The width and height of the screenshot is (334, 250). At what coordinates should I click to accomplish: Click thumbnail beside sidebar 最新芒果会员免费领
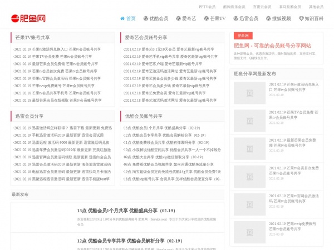[x=249, y=148]
